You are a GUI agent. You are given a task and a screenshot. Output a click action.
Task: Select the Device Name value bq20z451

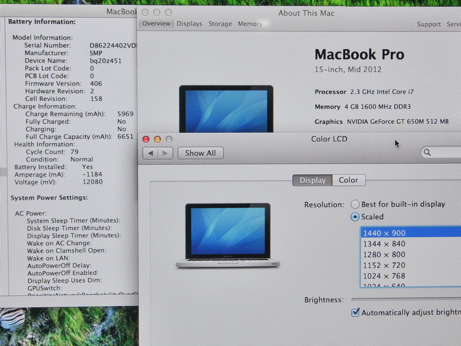[x=105, y=61]
